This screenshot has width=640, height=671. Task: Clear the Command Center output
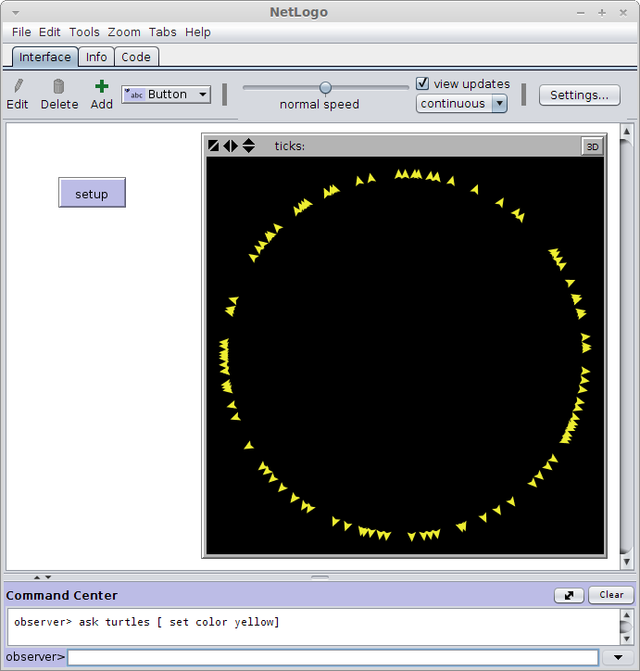pos(611,595)
